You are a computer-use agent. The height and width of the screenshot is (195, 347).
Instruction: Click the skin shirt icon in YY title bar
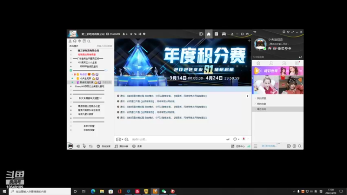click(288, 32)
